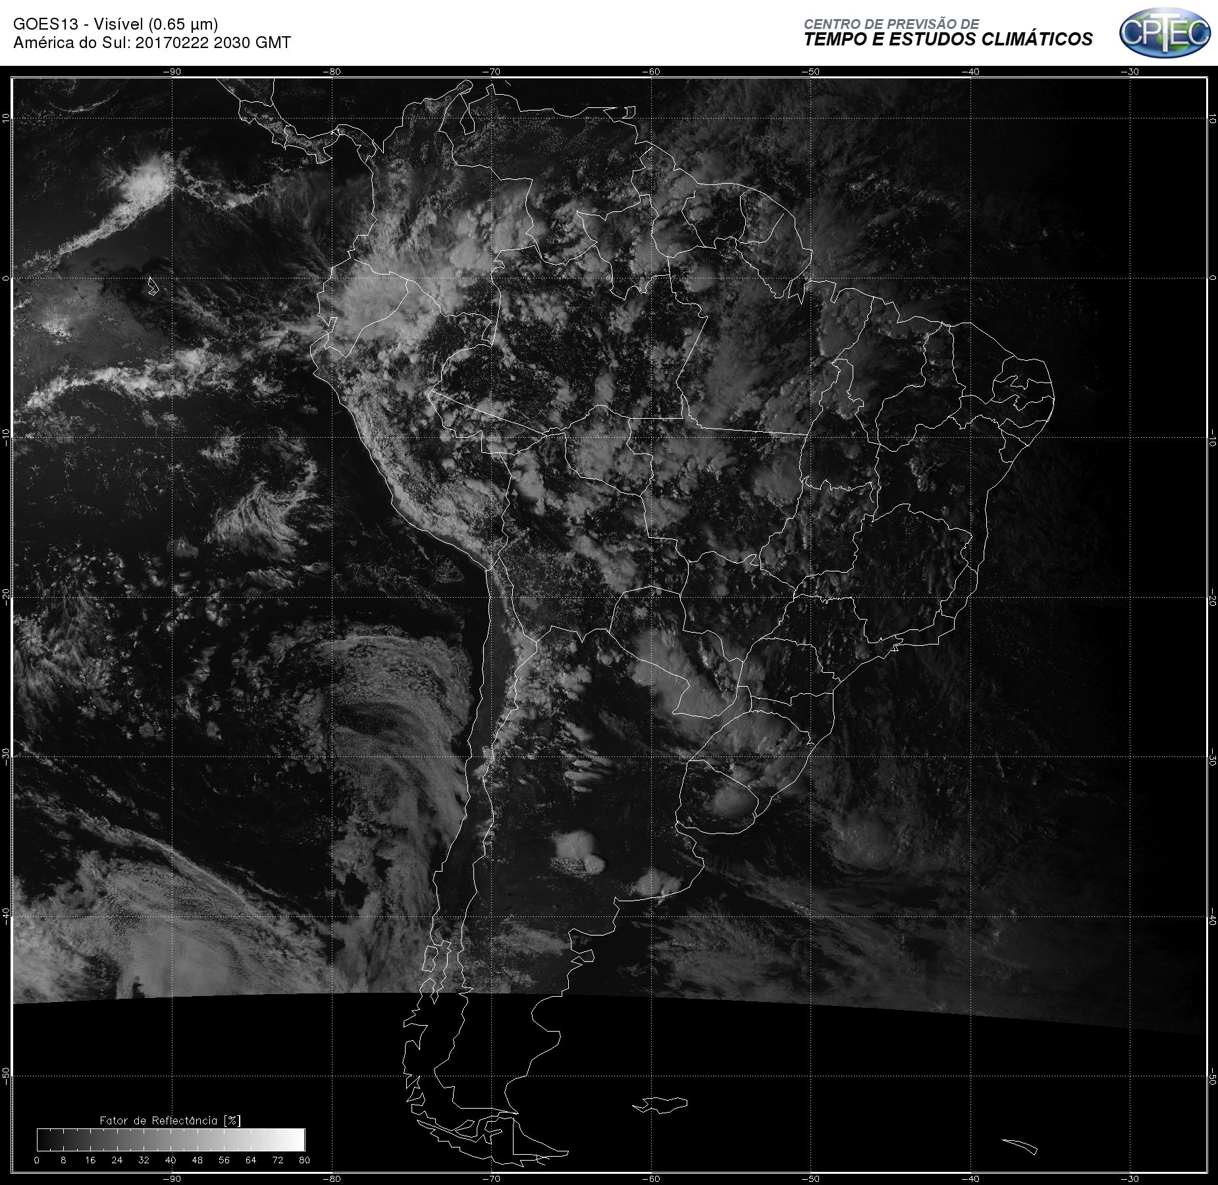Click the black end of the reflectance scale
This screenshot has width=1218, height=1185.
click(x=44, y=1140)
